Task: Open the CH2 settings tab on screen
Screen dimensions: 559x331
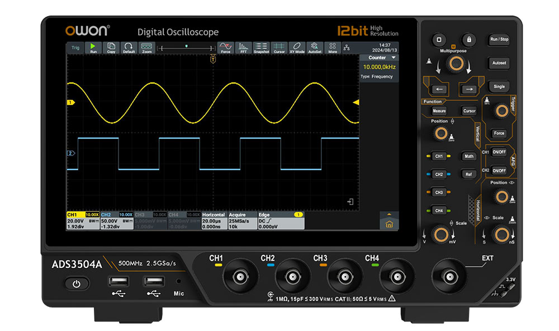Action: pos(117,221)
